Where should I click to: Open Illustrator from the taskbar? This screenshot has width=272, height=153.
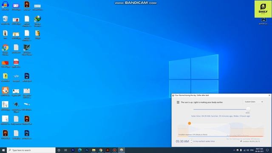pos(108,150)
